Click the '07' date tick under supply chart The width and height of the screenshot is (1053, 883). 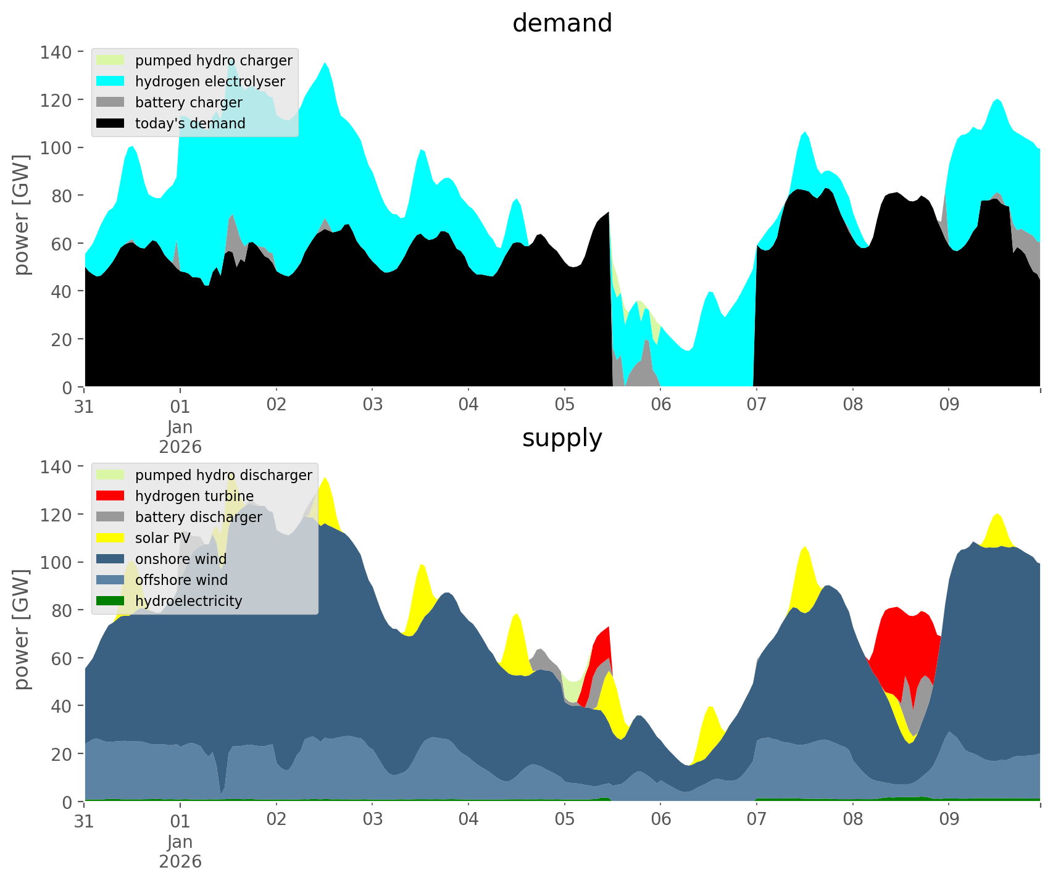tap(756, 820)
